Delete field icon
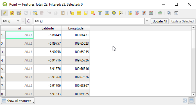The height and width of the screenshot is (105, 196). tap(137, 13)
